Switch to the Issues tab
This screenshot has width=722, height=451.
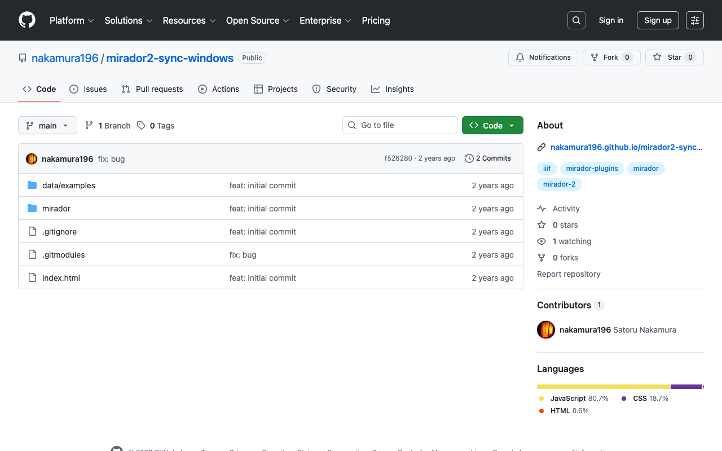pyautogui.click(x=88, y=89)
